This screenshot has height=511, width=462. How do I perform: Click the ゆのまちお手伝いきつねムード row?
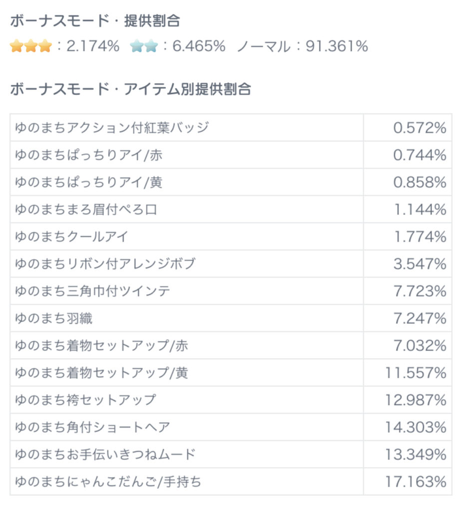pyautogui.click(x=105, y=454)
